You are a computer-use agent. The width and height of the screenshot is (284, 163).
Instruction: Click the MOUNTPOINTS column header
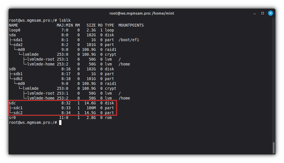[131, 25]
